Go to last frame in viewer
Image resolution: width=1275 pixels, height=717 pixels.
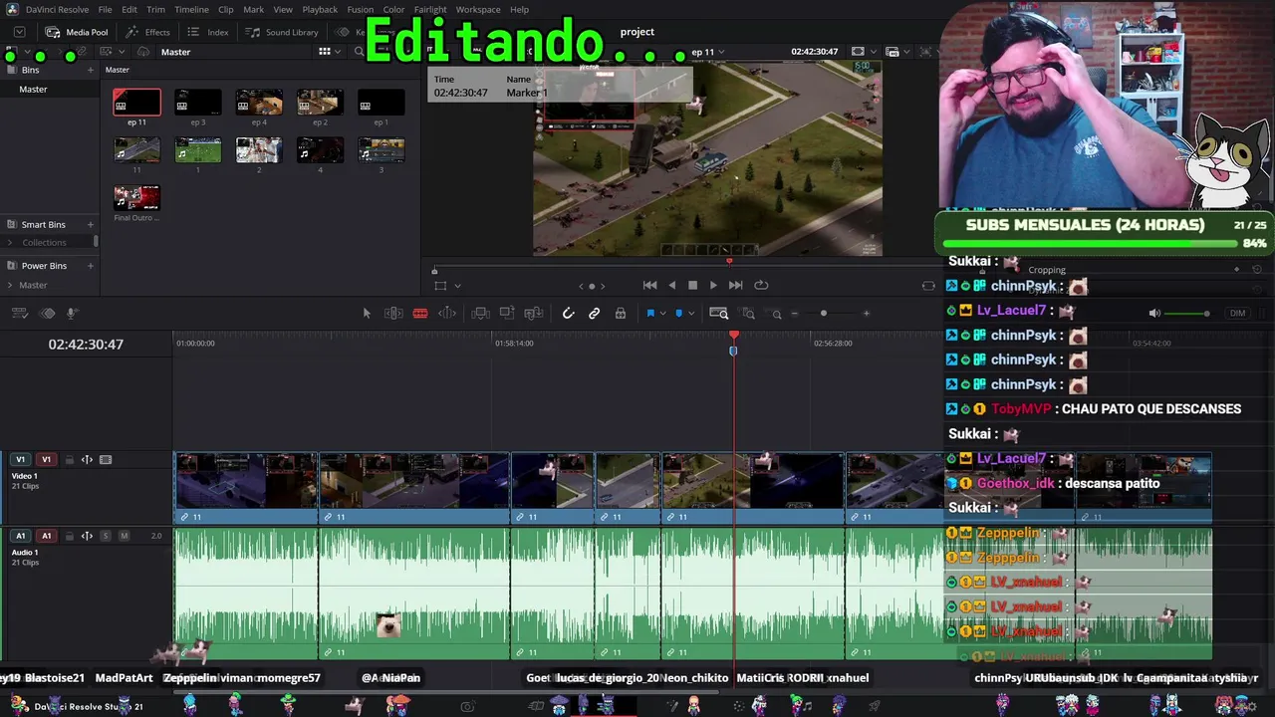click(735, 285)
